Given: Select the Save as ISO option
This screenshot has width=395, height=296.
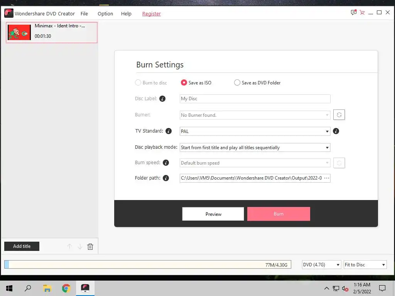Looking at the screenshot, I should click(196, 83).
